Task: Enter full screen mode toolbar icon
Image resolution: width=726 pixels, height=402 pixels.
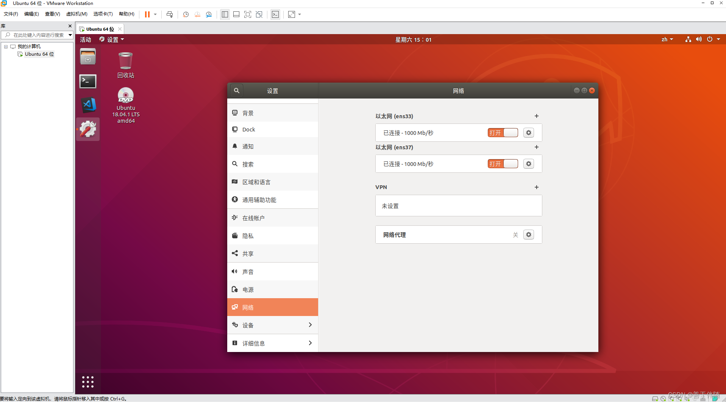Action: 248,14
